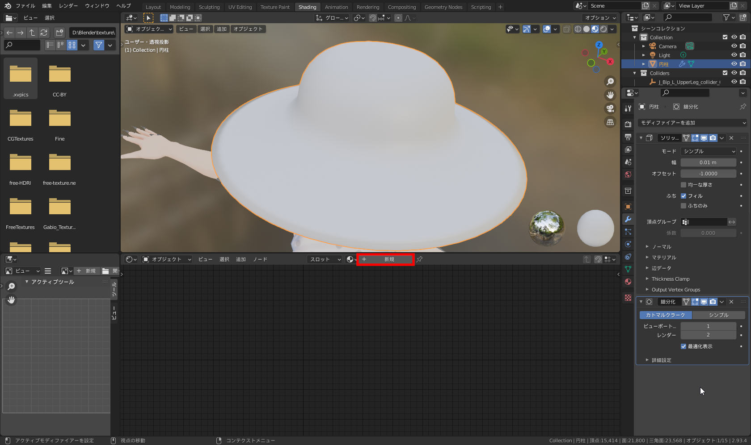The width and height of the screenshot is (751, 445).
Task: Switch to the Layout workspace tab
Action: click(153, 7)
